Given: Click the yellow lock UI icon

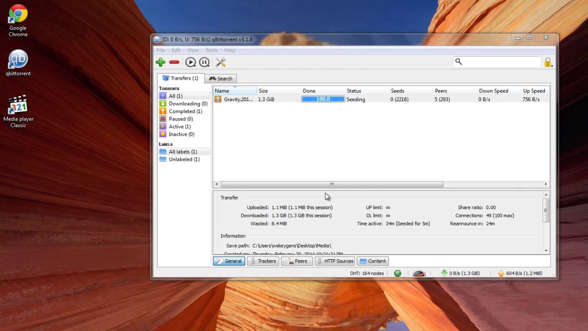Looking at the screenshot, I should (548, 62).
